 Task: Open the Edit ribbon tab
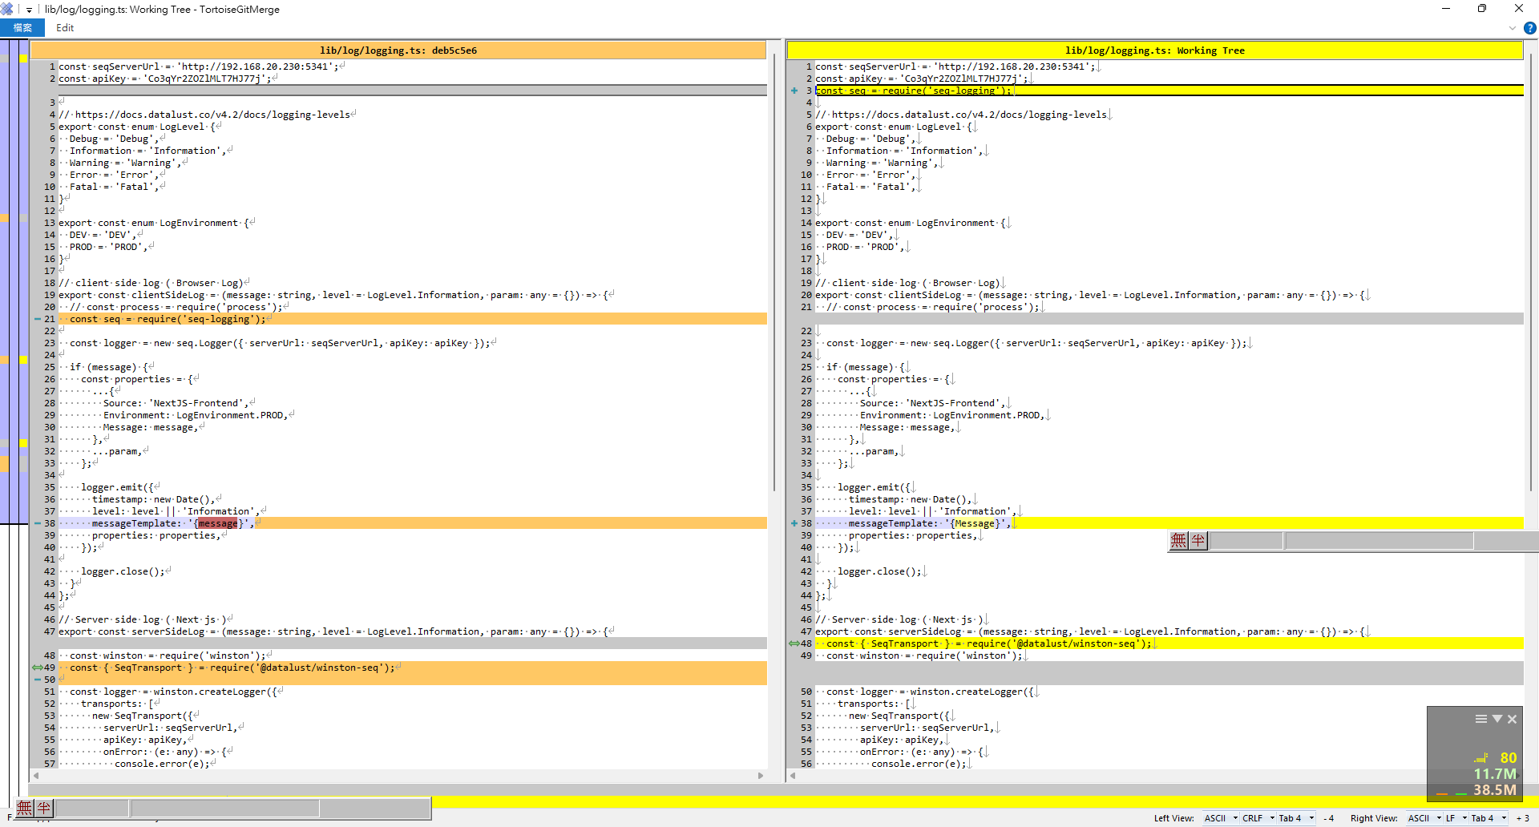click(x=65, y=28)
